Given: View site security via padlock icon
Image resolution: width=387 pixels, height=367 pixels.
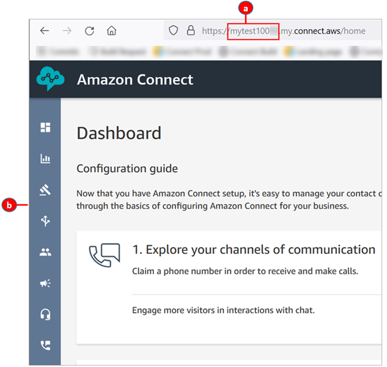Looking at the screenshot, I should (x=191, y=31).
